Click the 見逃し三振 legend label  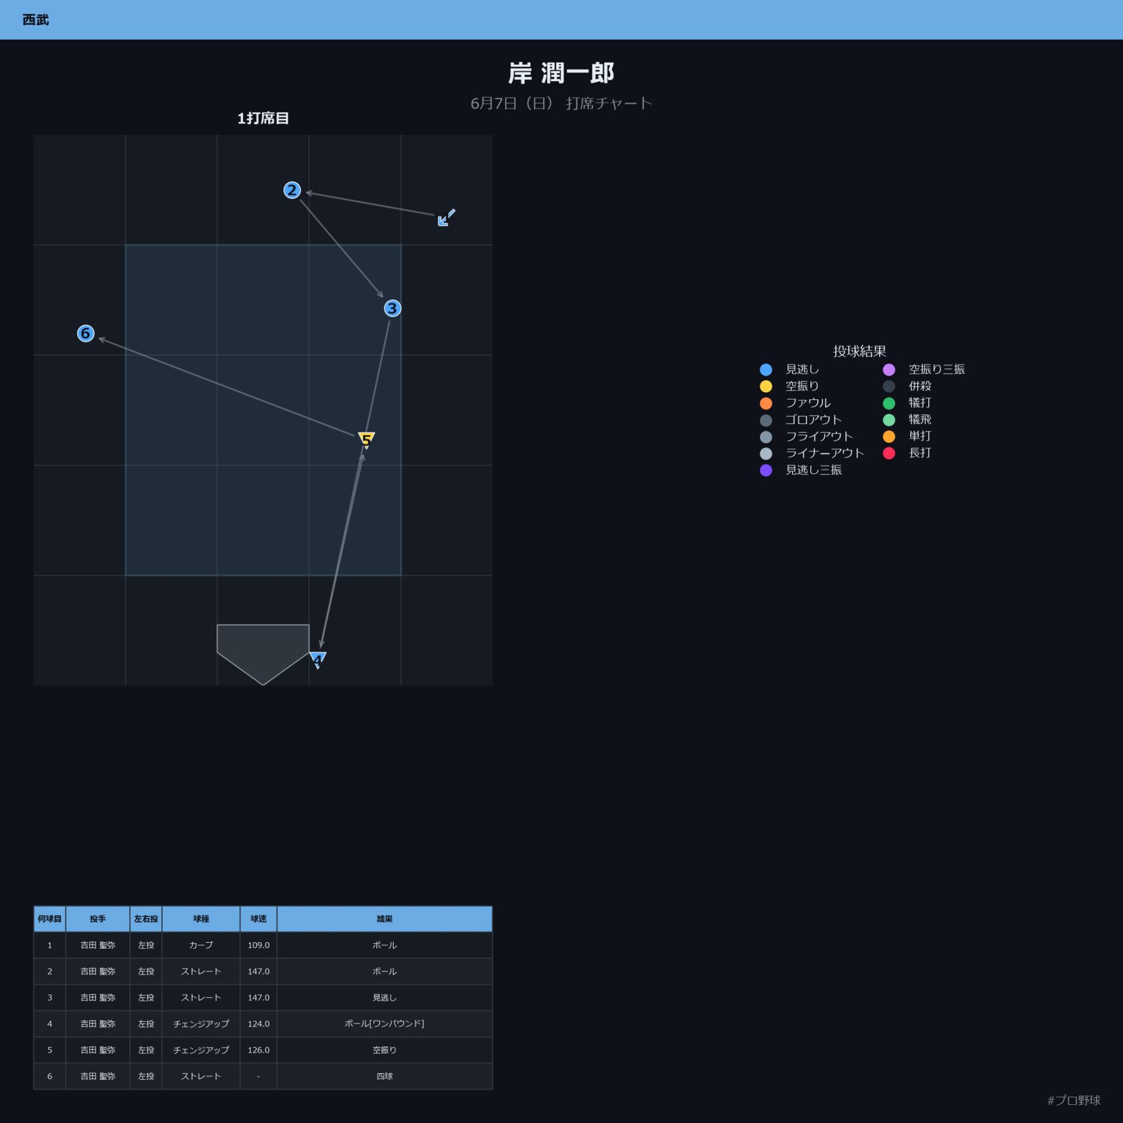pyautogui.click(x=814, y=470)
